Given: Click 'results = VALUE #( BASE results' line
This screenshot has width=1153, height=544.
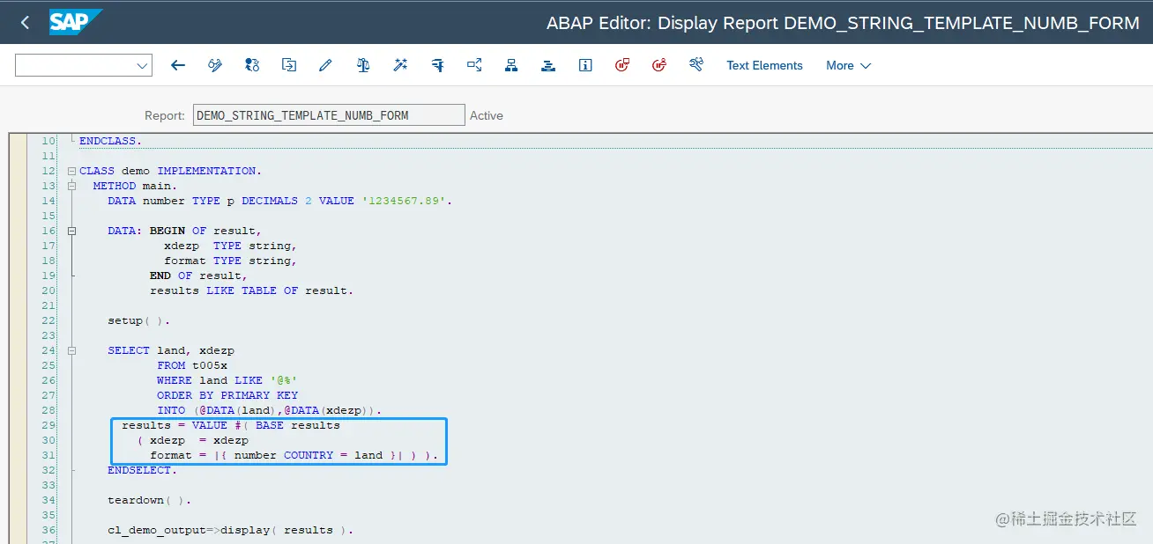Looking at the screenshot, I should pyautogui.click(x=231, y=425).
